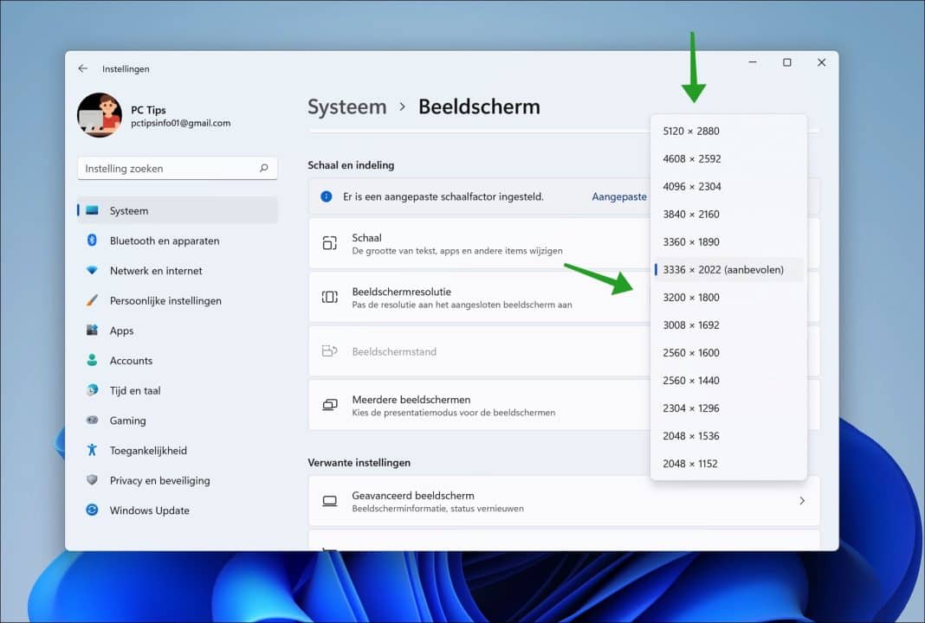Image resolution: width=925 pixels, height=623 pixels.
Task: Select resolution 2560 × 1440
Action: click(728, 380)
